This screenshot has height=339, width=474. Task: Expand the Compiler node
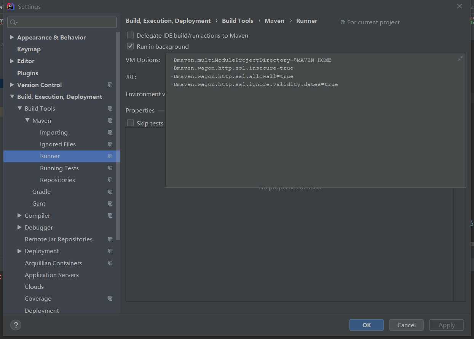[19, 215]
